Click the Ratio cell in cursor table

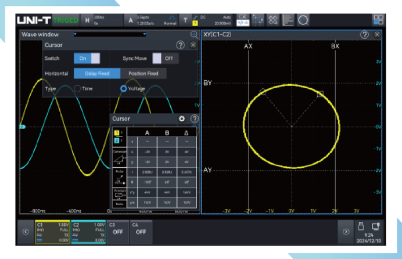coord(120,204)
